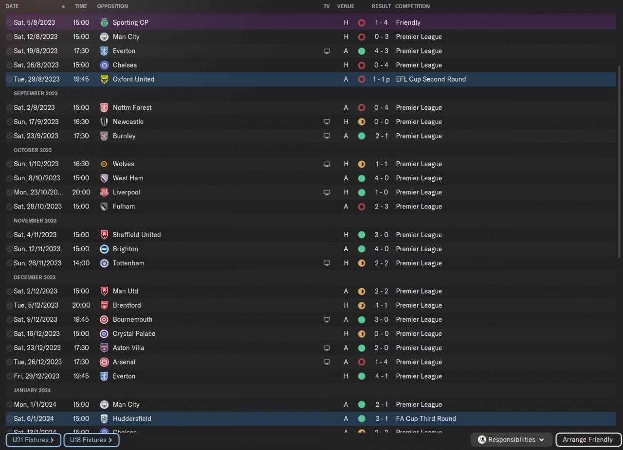This screenshot has width=623, height=450.
Task: Toggle the check circle on the Burnley fixture
Action: tap(9, 136)
